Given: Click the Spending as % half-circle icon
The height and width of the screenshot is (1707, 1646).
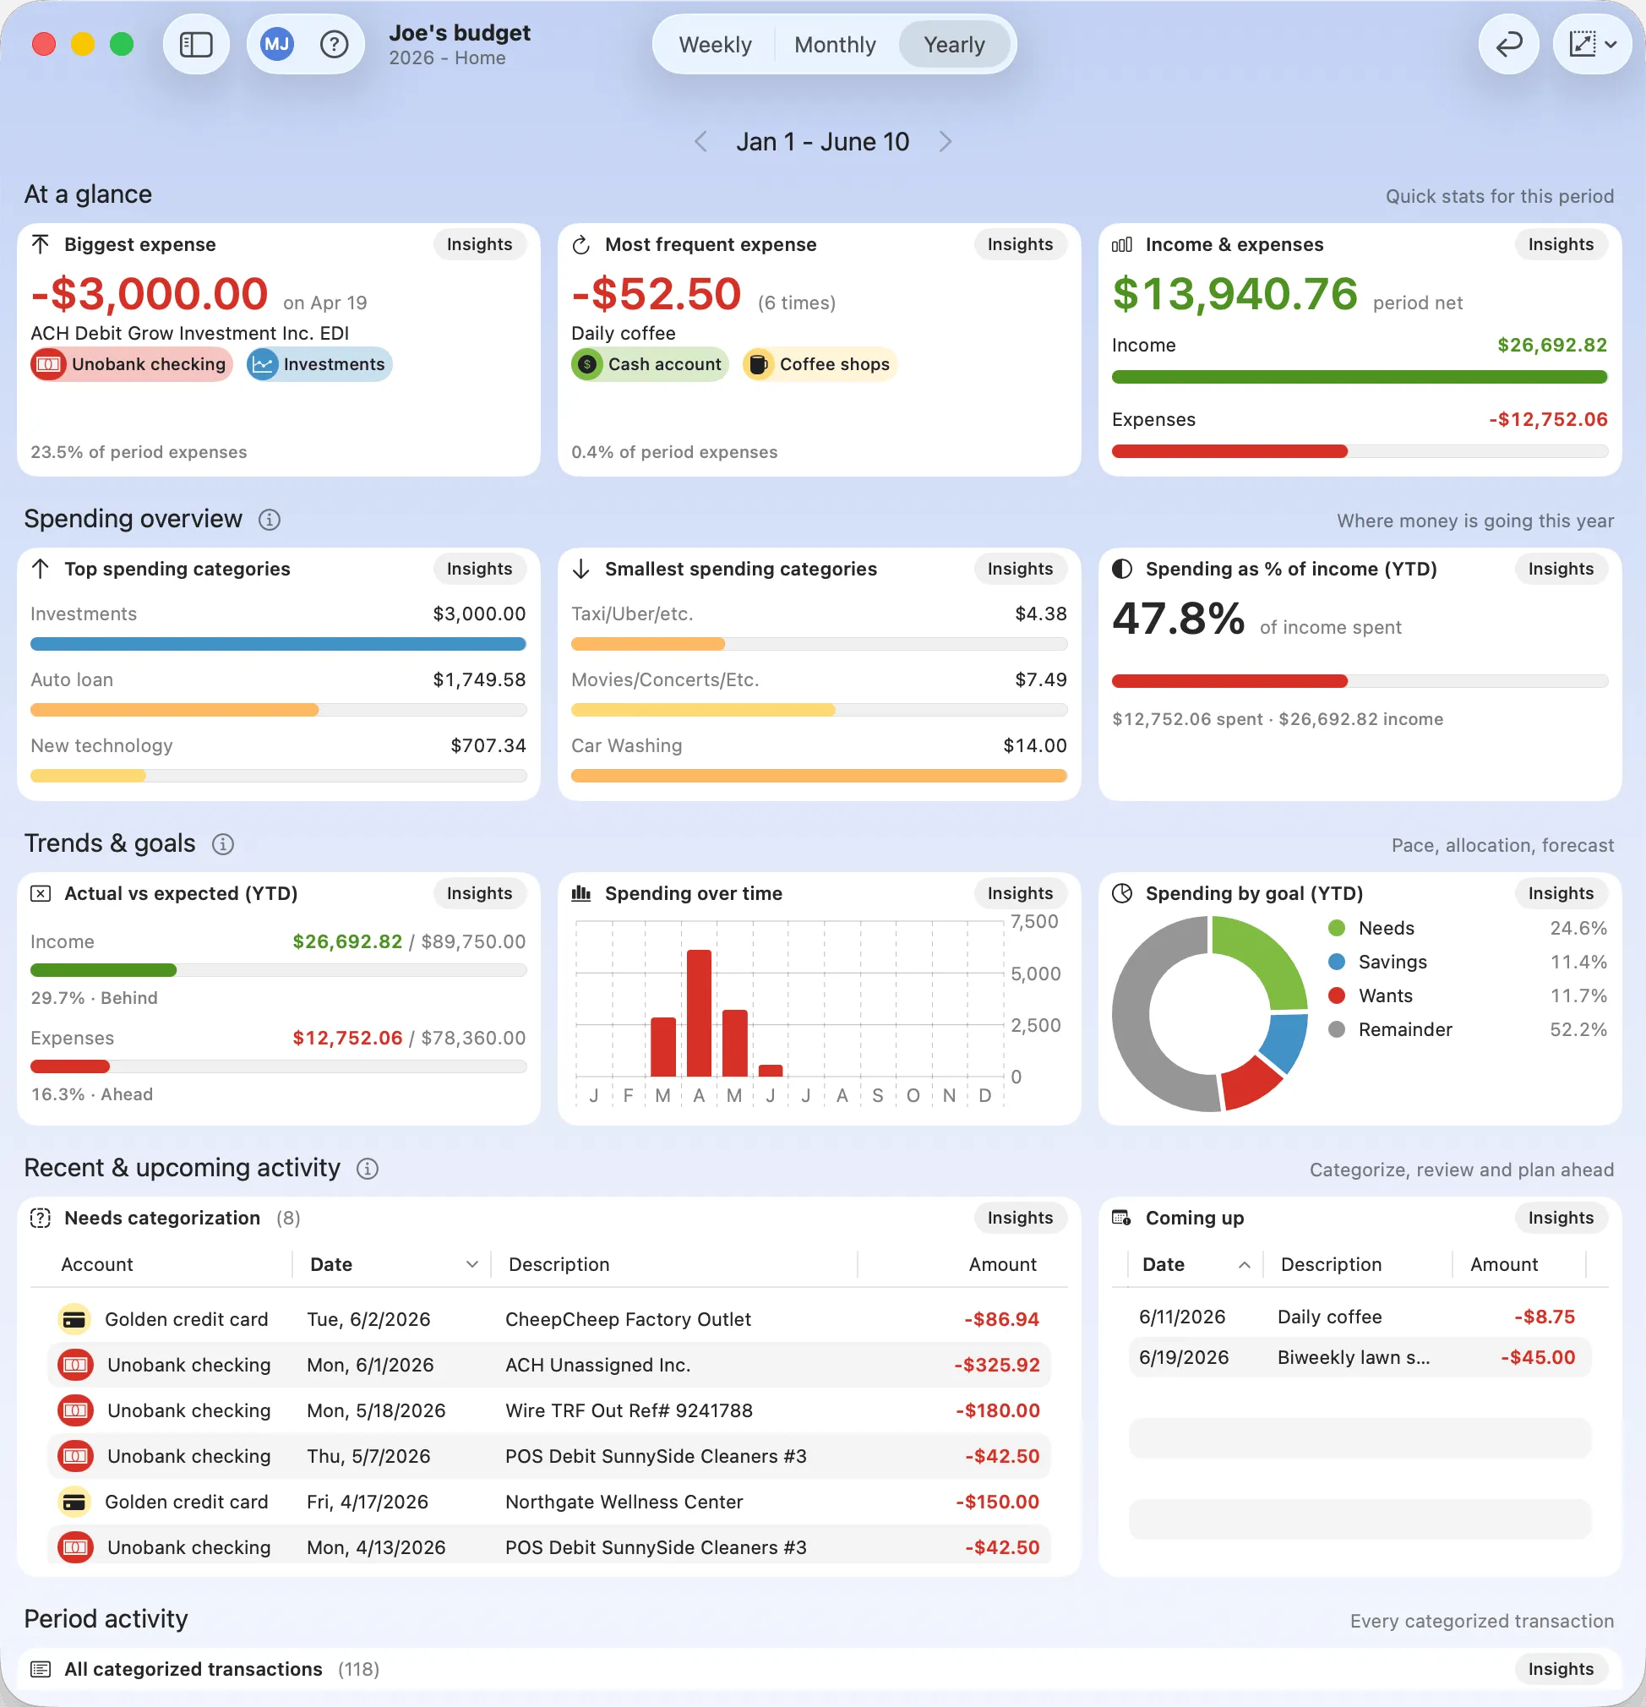Looking at the screenshot, I should pos(1122,570).
